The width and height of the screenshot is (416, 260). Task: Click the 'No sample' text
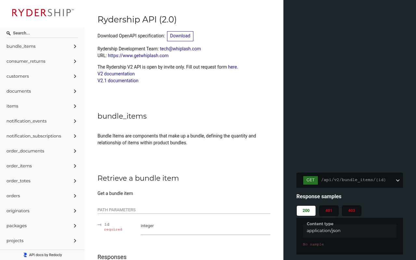313,244
